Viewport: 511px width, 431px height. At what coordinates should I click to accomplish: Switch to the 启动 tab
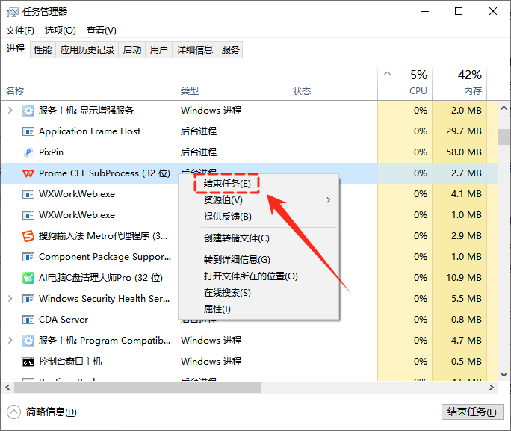[x=132, y=49]
